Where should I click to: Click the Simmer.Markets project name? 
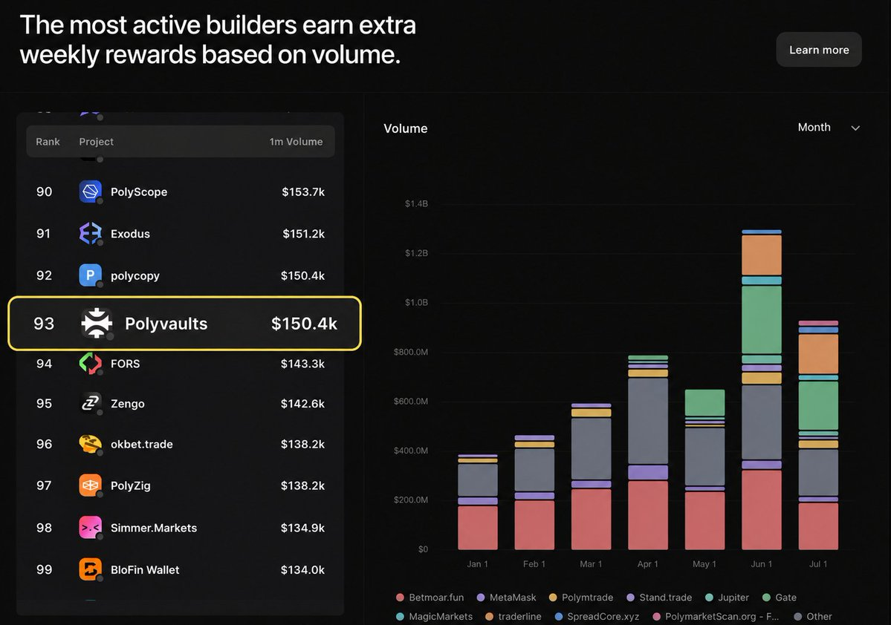[x=153, y=528]
